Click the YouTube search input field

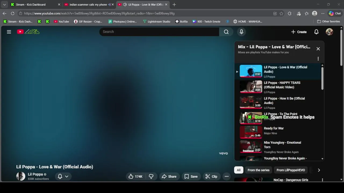(159, 32)
